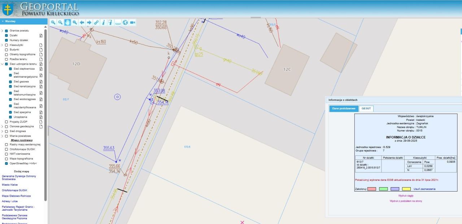Disable the Sieć wodociągowa checkbox
This screenshot has width=462, height=224.
click(10, 99)
